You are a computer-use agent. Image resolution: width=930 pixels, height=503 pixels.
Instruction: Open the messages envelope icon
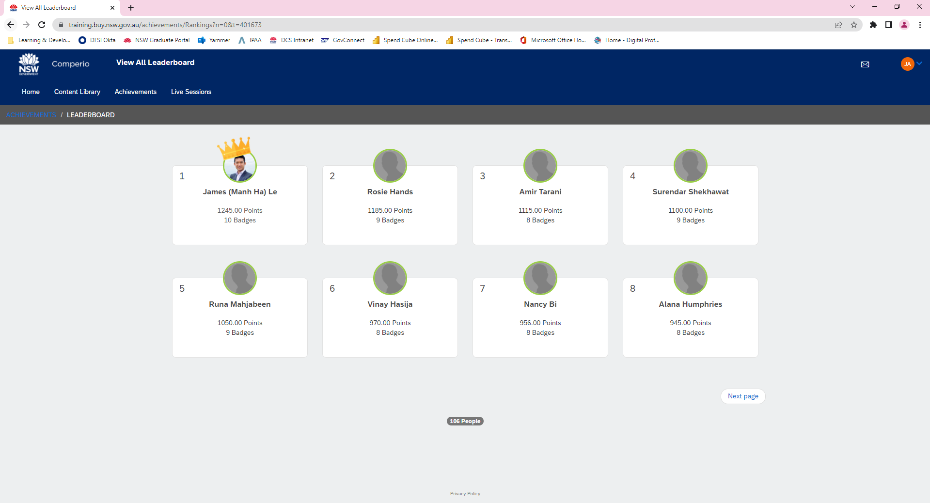865,64
